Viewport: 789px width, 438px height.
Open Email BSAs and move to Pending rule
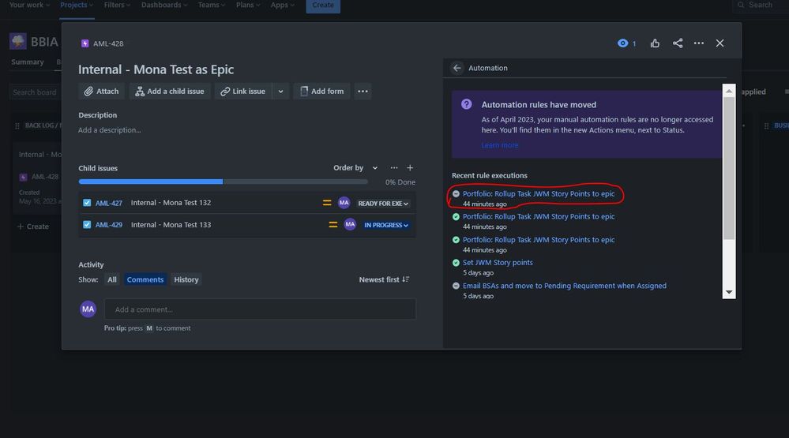click(x=565, y=286)
